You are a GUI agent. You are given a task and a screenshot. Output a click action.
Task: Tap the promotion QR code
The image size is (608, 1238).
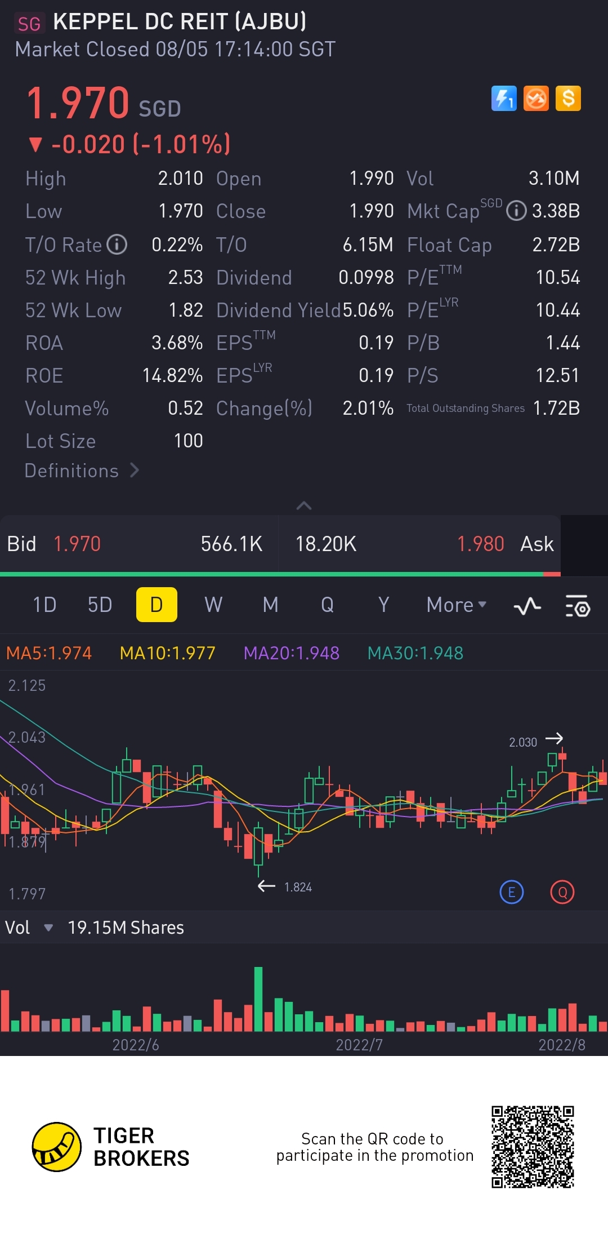pyautogui.click(x=533, y=1147)
